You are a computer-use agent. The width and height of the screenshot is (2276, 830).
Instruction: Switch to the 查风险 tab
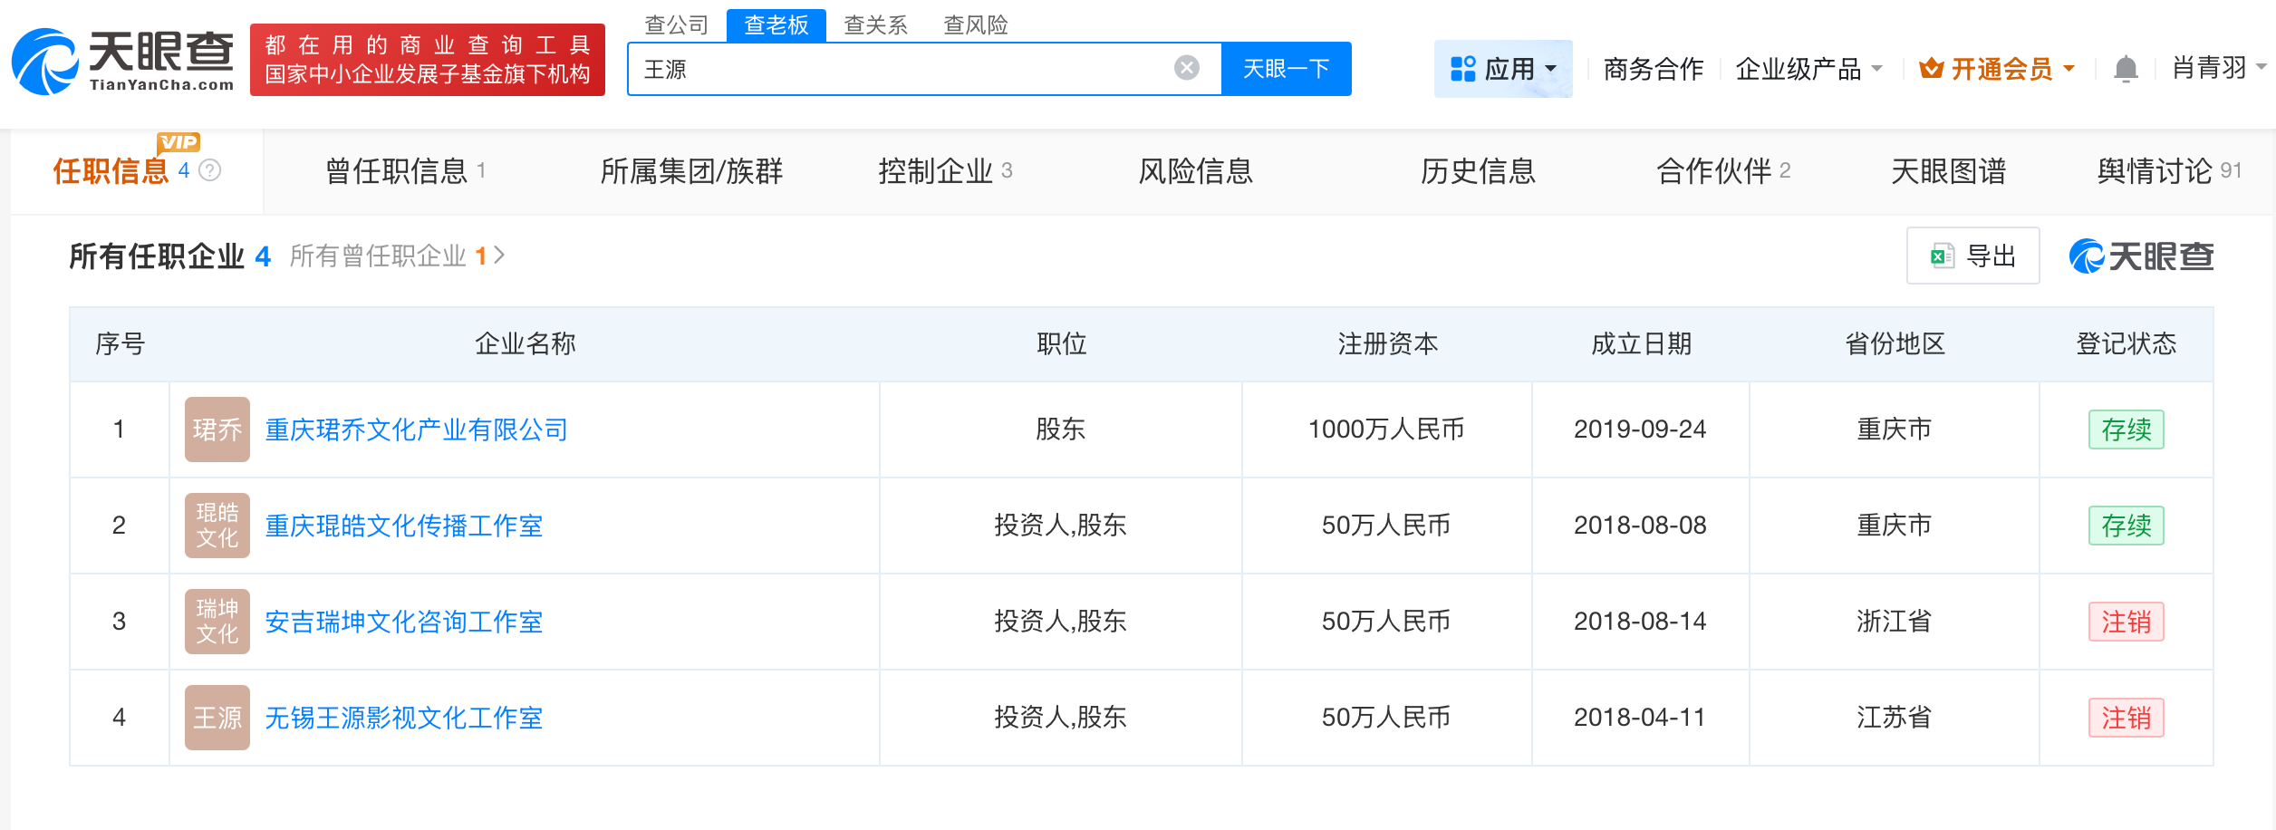coord(978,24)
